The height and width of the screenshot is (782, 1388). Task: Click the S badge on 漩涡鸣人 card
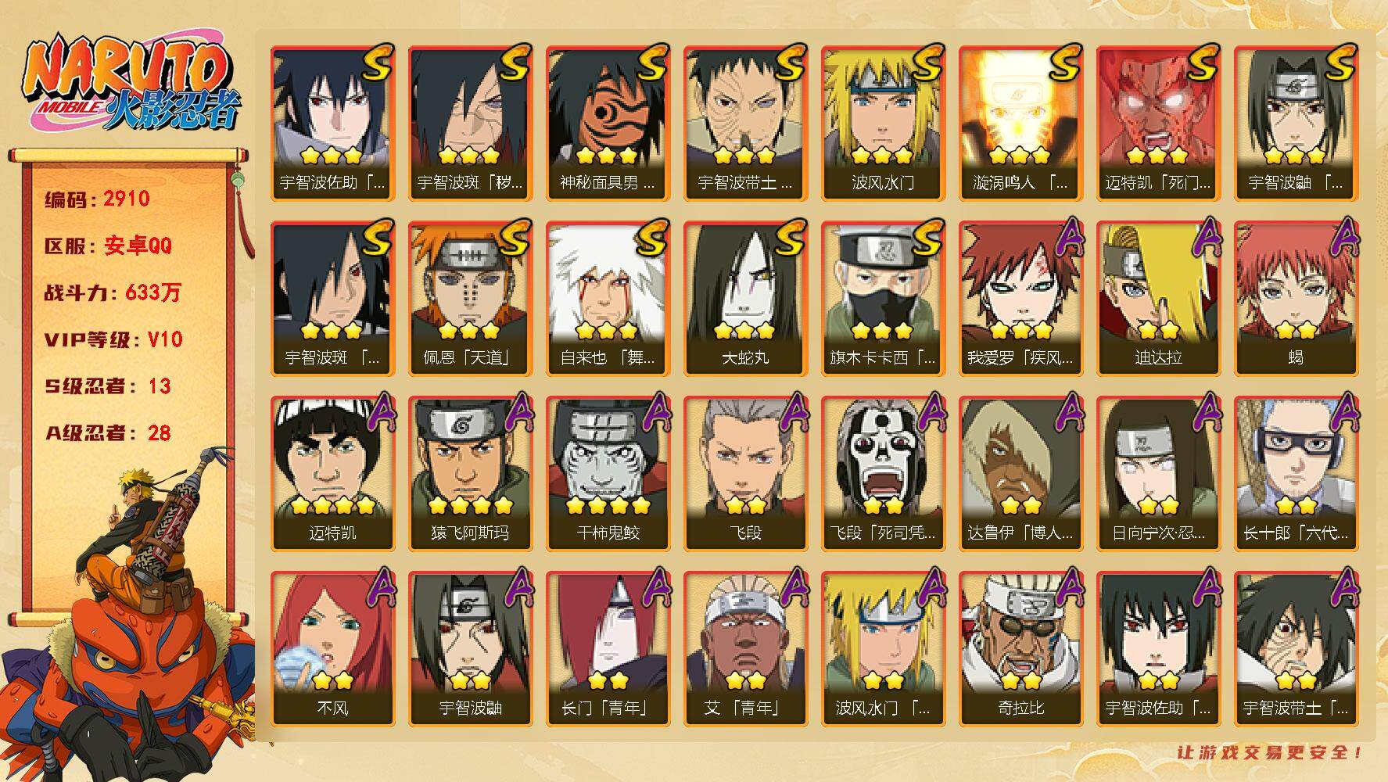(x=1063, y=63)
